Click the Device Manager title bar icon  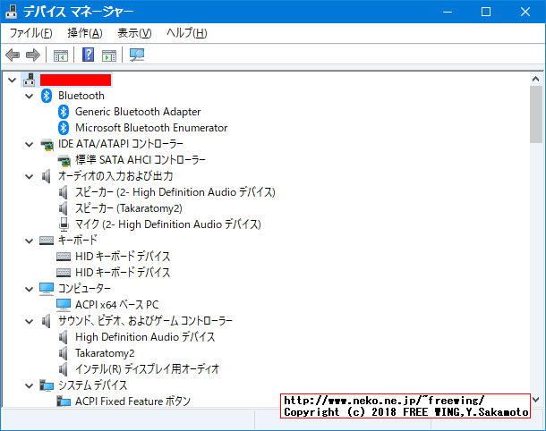click(11, 12)
